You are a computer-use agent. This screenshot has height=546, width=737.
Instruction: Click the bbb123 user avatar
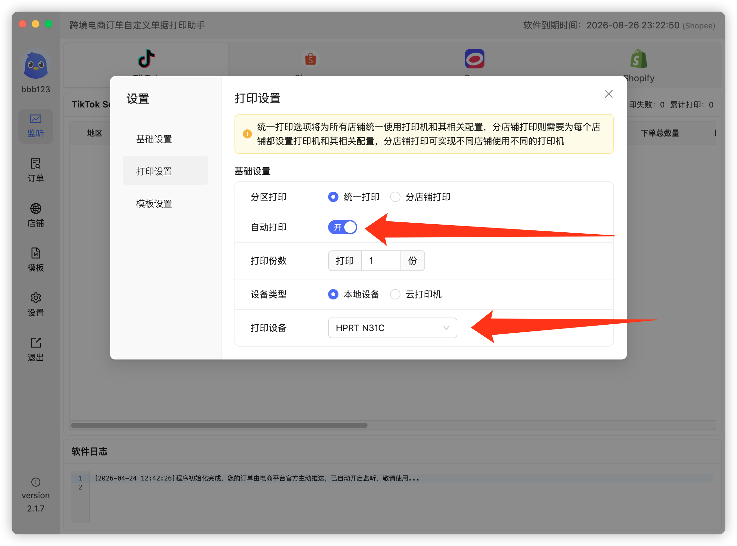coord(36,64)
